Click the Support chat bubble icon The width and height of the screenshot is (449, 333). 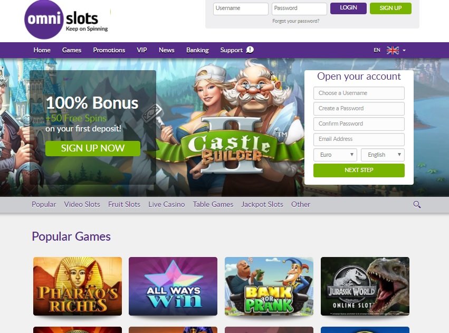(x=250, y=50)
